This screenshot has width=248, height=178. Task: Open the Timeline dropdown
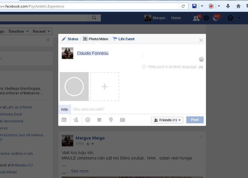pyautogui.click(x=18, y=32)
